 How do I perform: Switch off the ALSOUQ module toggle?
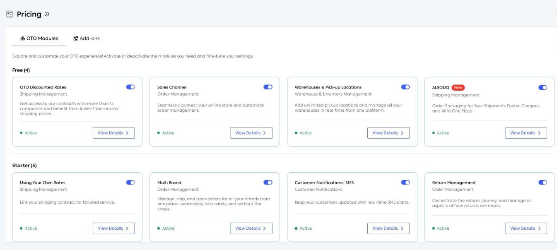tap(543, 87)
